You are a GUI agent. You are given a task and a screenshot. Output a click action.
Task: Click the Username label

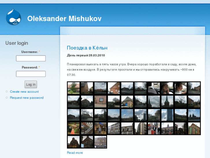(30, 52)
